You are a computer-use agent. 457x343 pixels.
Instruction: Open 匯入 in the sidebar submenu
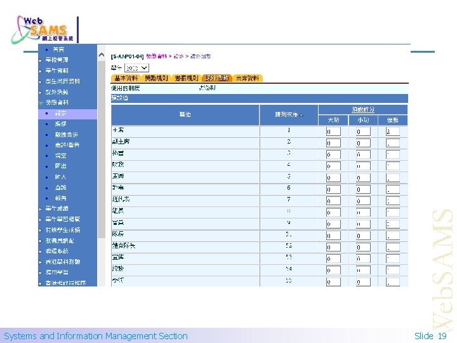[x=61, y=177]
